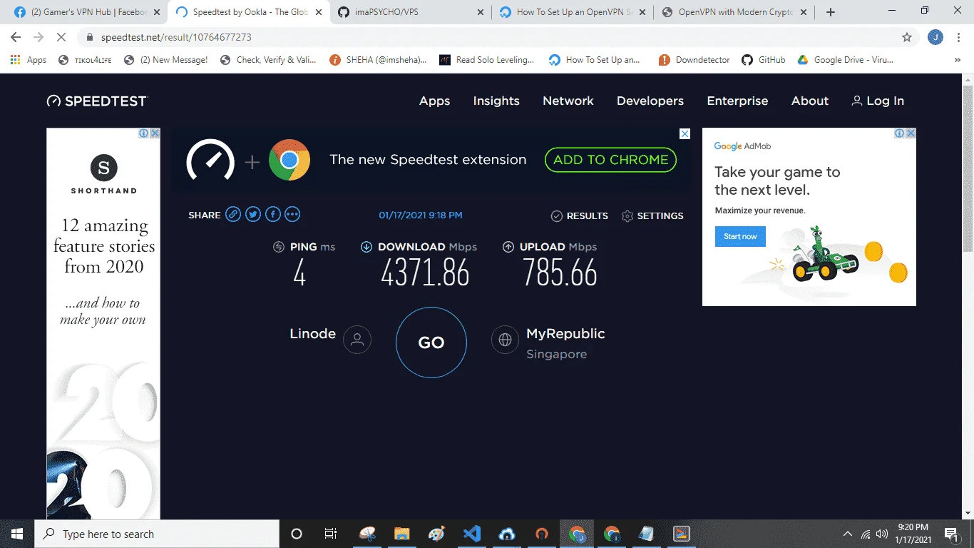This screenshot has width=974, height=548.
Task: Open the Windows Start menu
Action: 17,534
